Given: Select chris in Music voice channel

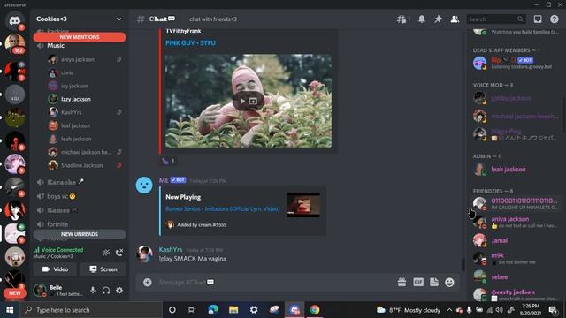Looking at the screenshot, I should coord(67,72).
